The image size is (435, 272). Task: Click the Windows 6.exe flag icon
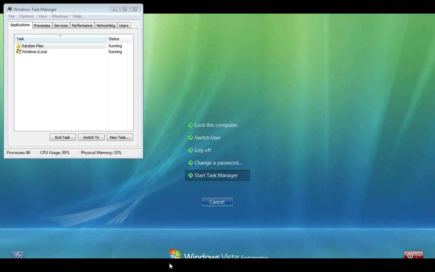coord(19,52)
